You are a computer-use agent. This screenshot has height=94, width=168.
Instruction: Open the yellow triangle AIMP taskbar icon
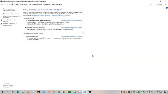[x=39, y=92]
